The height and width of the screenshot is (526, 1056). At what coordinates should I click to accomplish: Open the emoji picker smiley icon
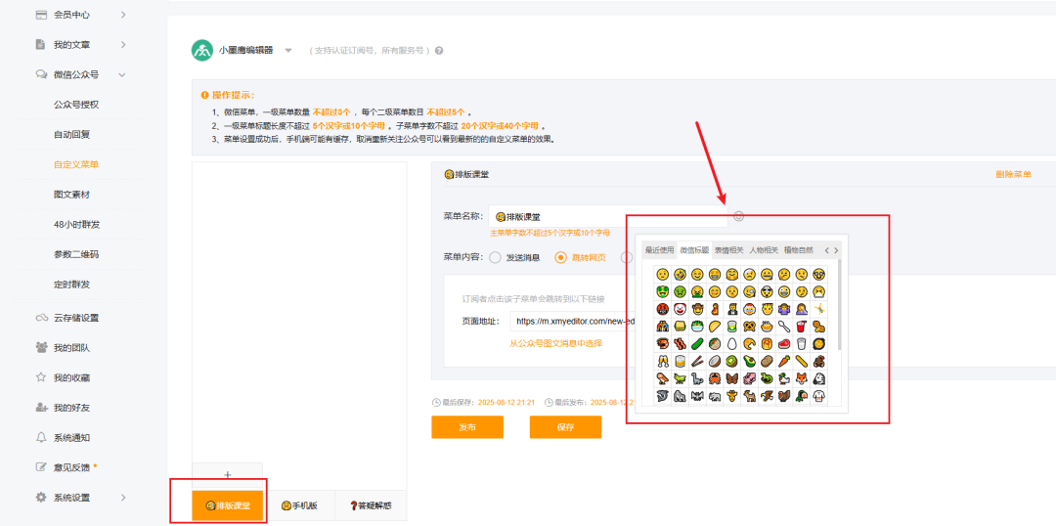(x=739, y=216)
